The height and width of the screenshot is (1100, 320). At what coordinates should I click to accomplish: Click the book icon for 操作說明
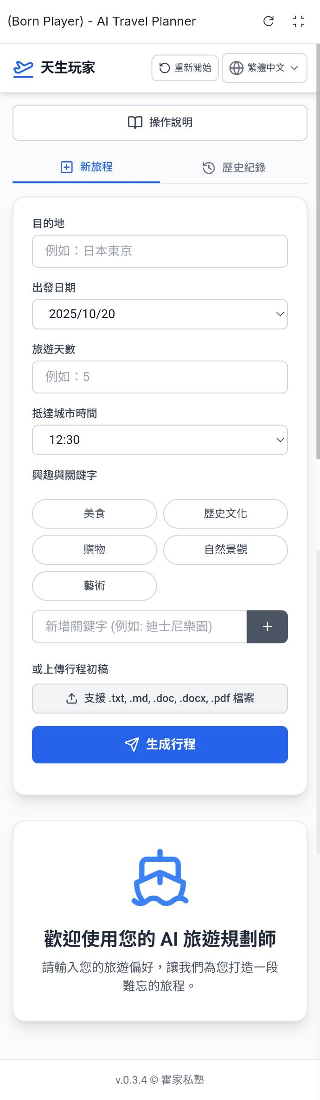pyautogui.click(x=135, y=123)
